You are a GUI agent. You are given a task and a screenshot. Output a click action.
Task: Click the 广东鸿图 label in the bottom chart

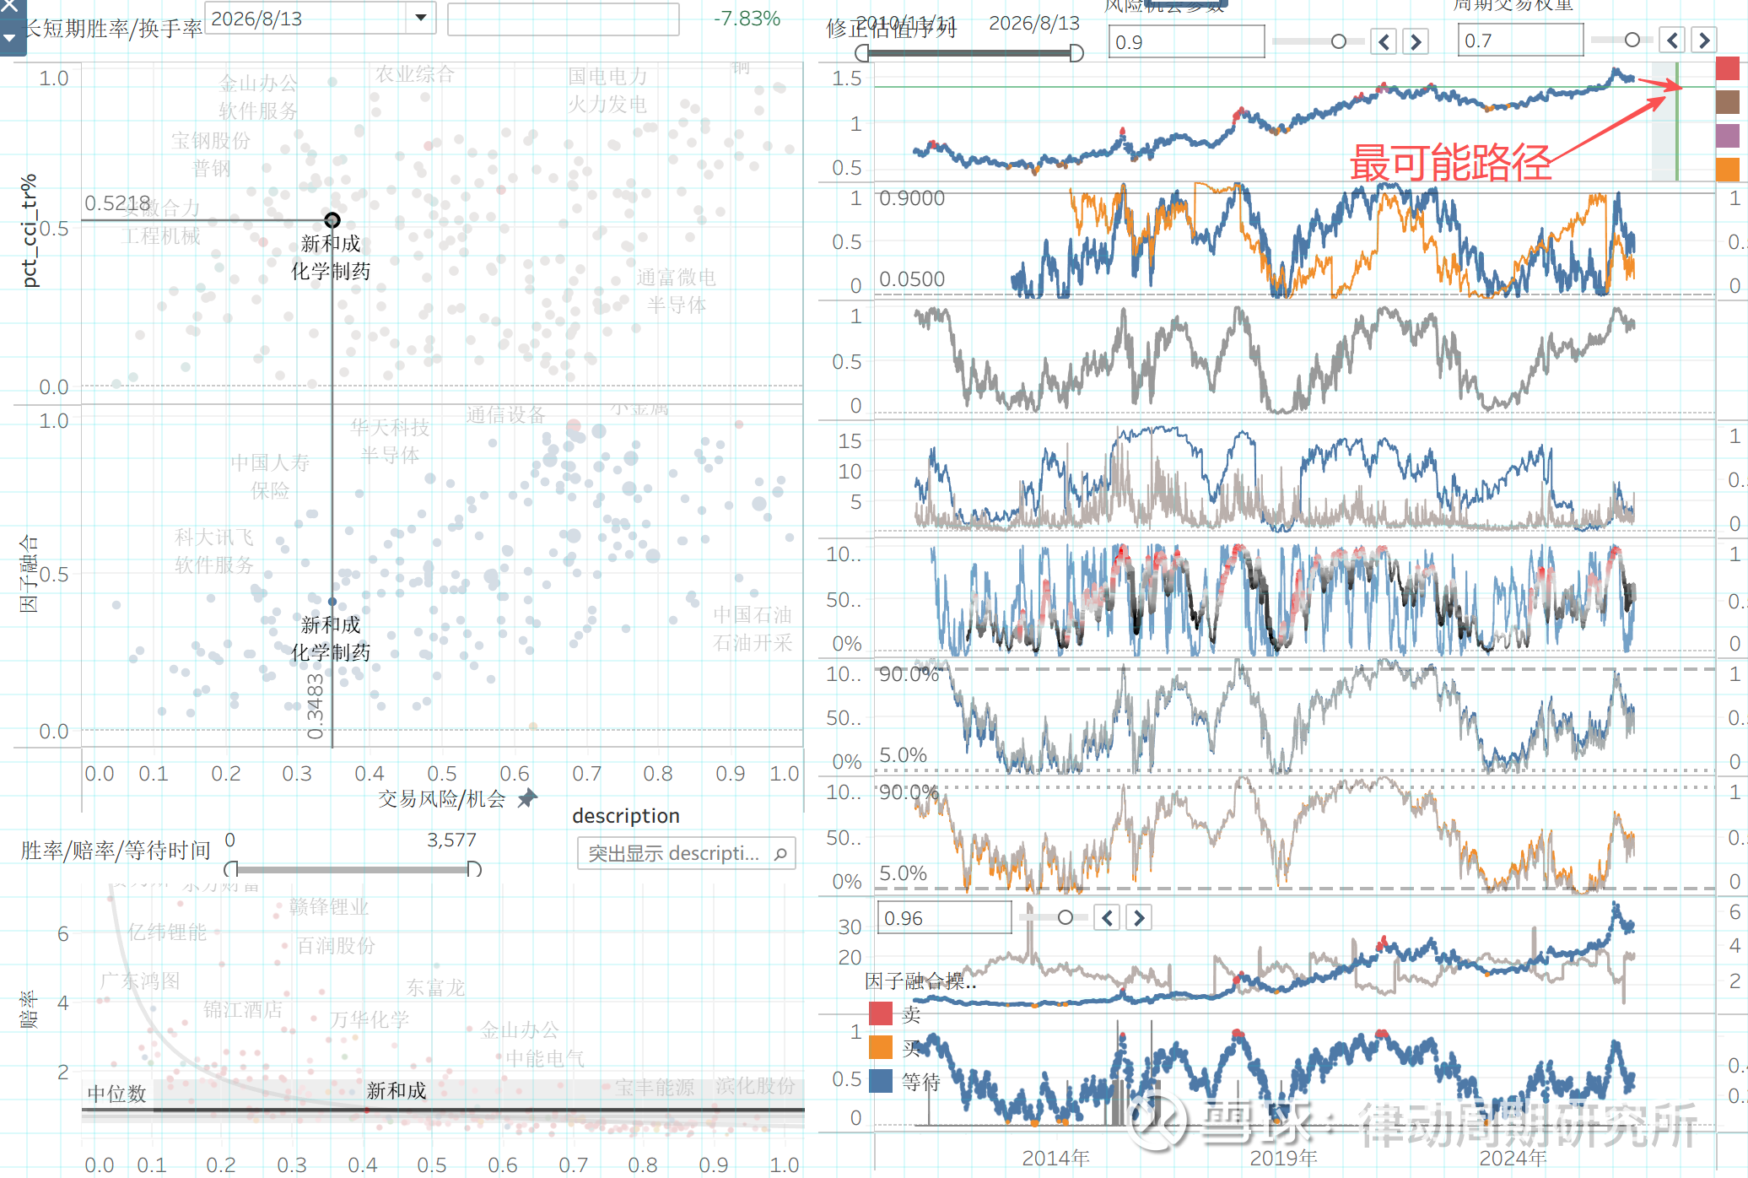tap(140, 981)
